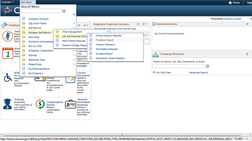
Task: Click the My Dictionary document icon
Action: [24, 73]
